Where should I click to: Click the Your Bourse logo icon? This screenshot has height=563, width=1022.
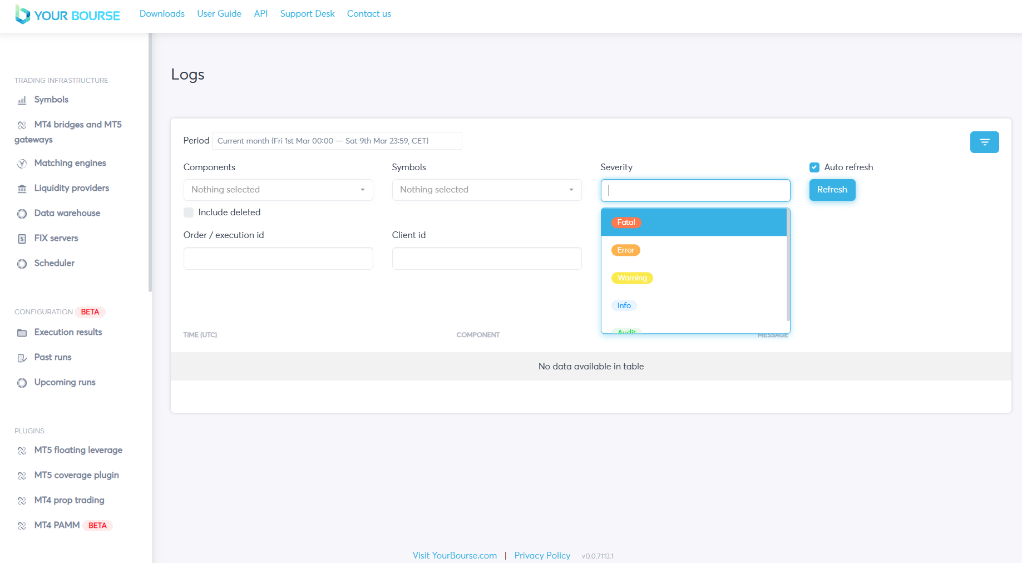coord(22,14)
